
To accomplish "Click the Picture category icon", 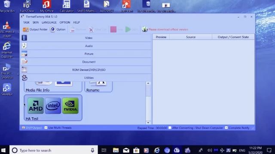I will point(24,54).
